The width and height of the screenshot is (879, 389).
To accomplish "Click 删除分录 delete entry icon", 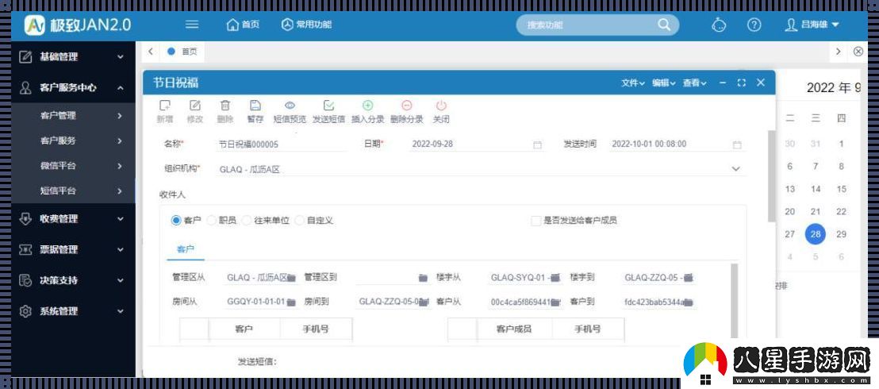I will (x=407, y=106).
